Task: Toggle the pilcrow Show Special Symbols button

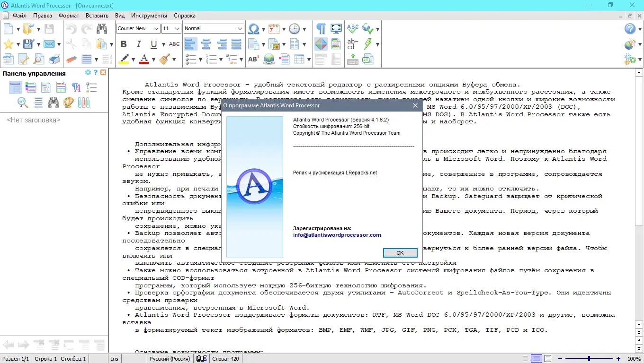Action: [321, 29]
